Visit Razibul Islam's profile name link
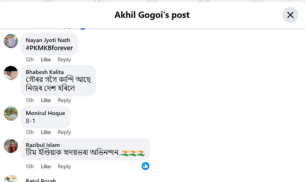Image resolution: width=305 pixels, height=182 pixels. [43, 145]
